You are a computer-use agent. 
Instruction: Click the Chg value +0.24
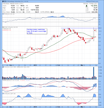point(95,8)
